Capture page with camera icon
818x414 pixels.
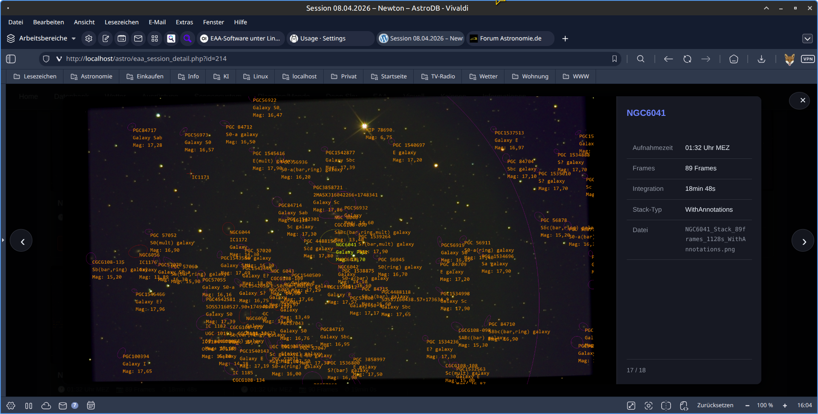[x=648, y=405]
